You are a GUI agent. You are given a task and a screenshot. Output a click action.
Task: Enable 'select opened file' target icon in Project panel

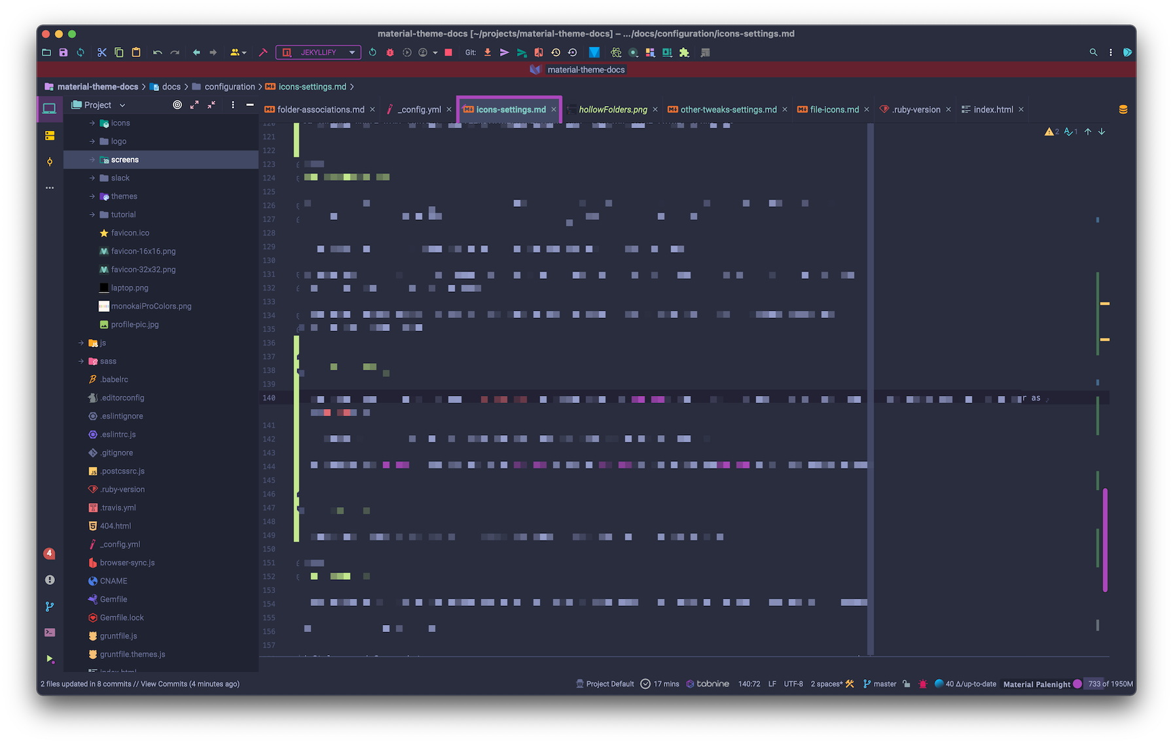[x=177, y=105]
